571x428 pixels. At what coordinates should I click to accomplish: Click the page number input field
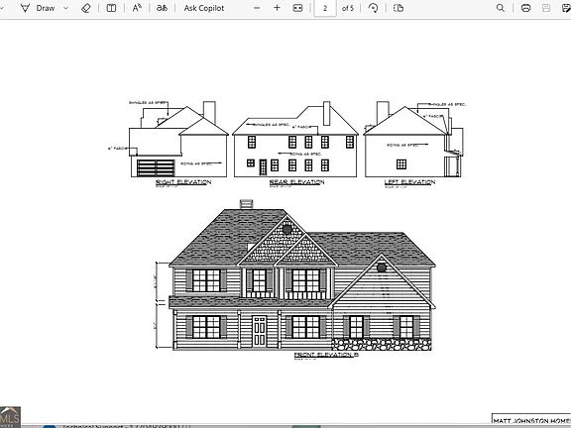(x=325, y=8)
